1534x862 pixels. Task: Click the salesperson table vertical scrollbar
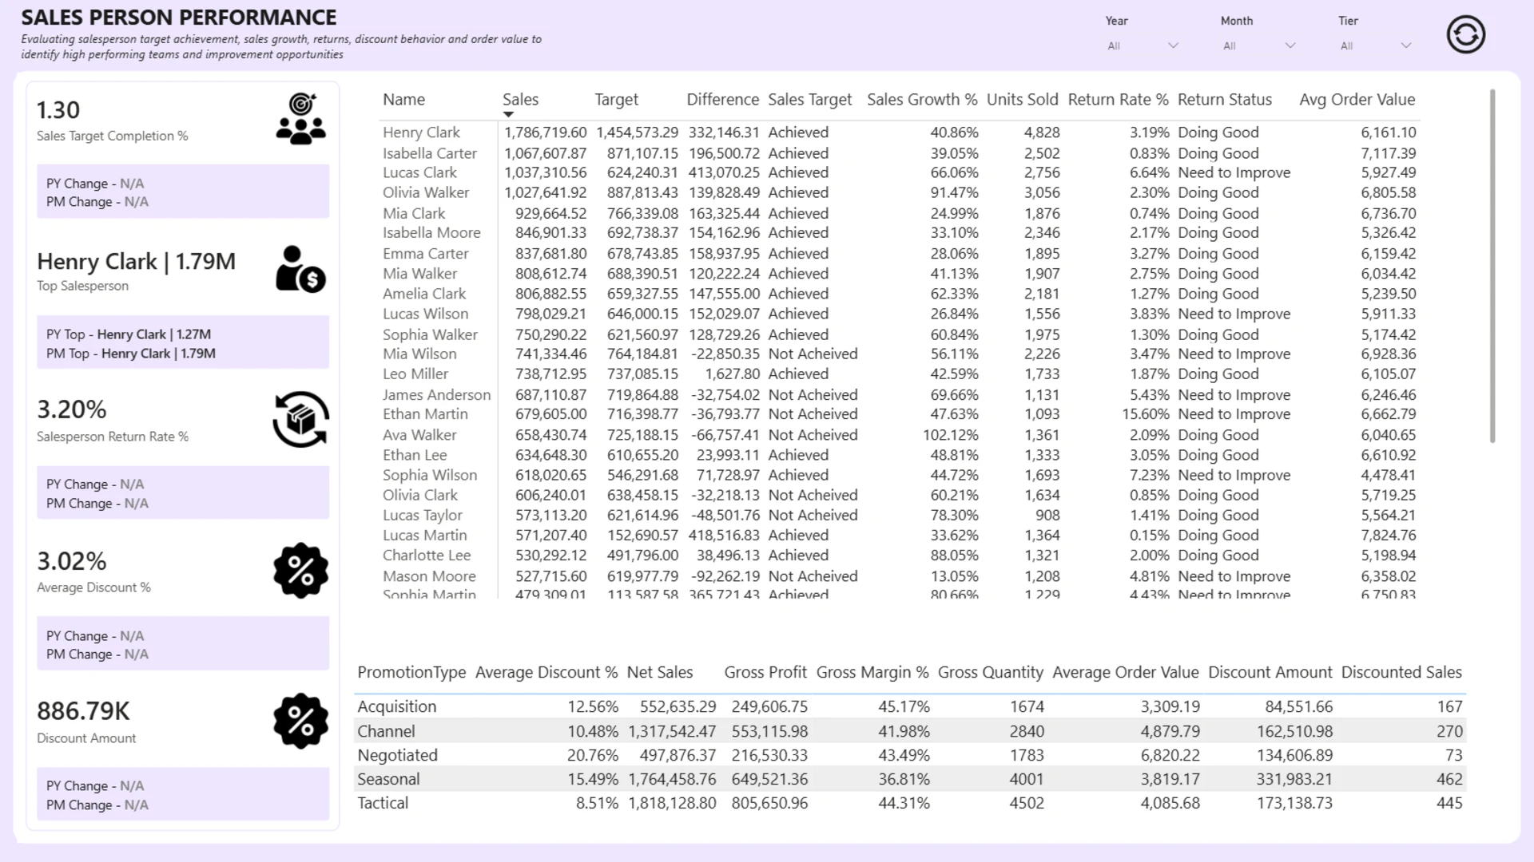(x=1492, y=266)
